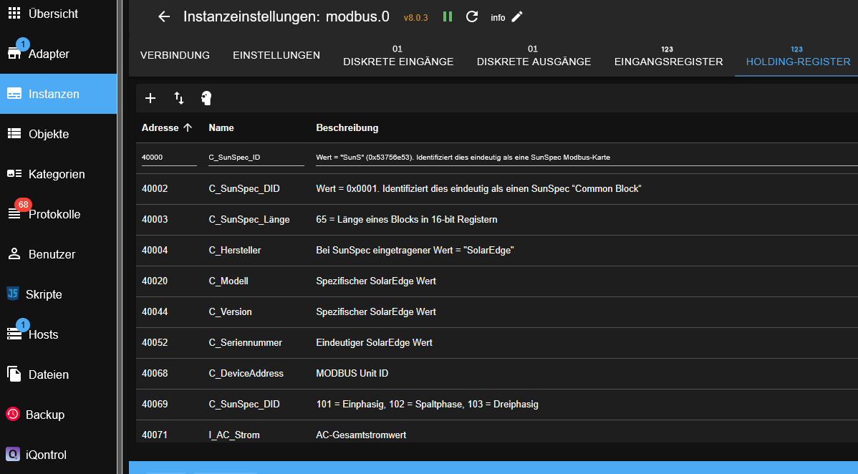Viewport: 858px width, 474px height.
Task: Go back with the arrow icon
Action: tap(163, 17)
